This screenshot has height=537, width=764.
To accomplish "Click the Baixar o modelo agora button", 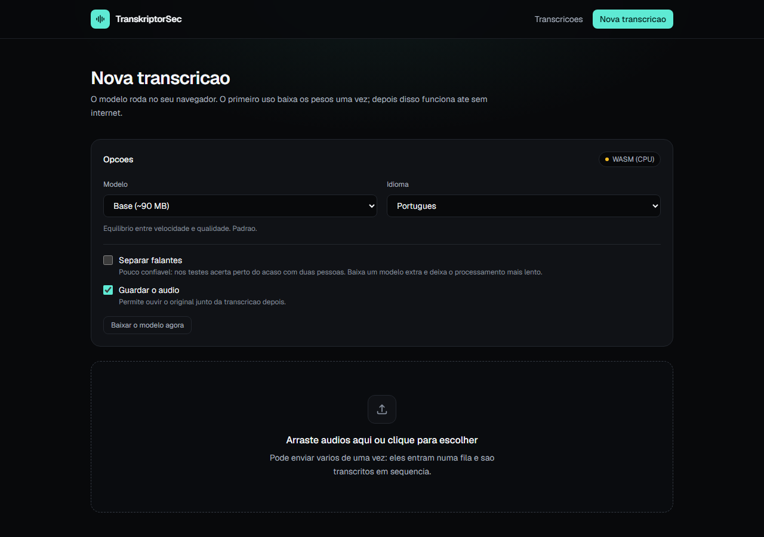I will [x=147, y=325].
